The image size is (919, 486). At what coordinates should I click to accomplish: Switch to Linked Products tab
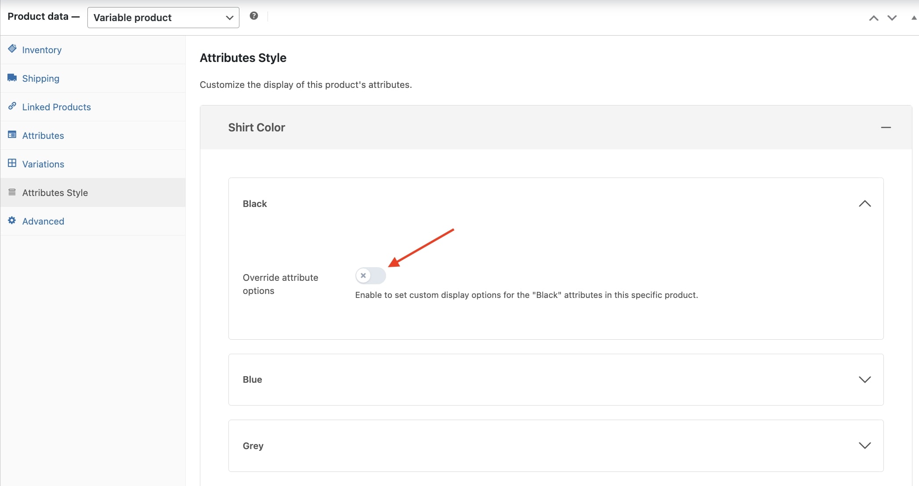click(x=93, y=107)
